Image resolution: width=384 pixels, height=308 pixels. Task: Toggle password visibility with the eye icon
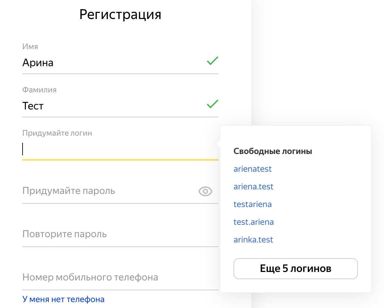(205, 191)
